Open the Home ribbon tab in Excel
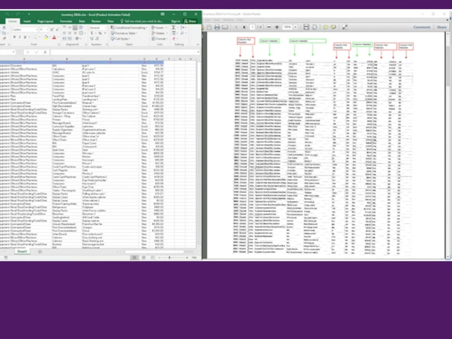This screenshot has width=452, height=339. point(12,21)
